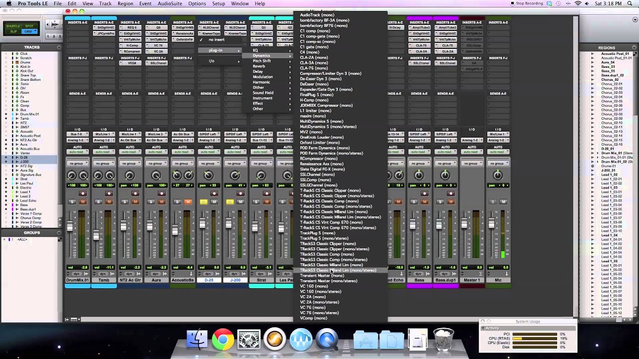This screenshot has height=359, width=639.
Task: Click the Drums track icon in the Tracks list
Action: tap(17, 62)
